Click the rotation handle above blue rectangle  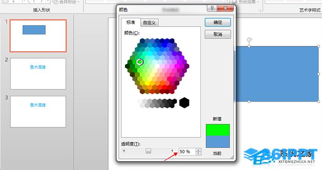pyautogui.click(x=249, y=40)
